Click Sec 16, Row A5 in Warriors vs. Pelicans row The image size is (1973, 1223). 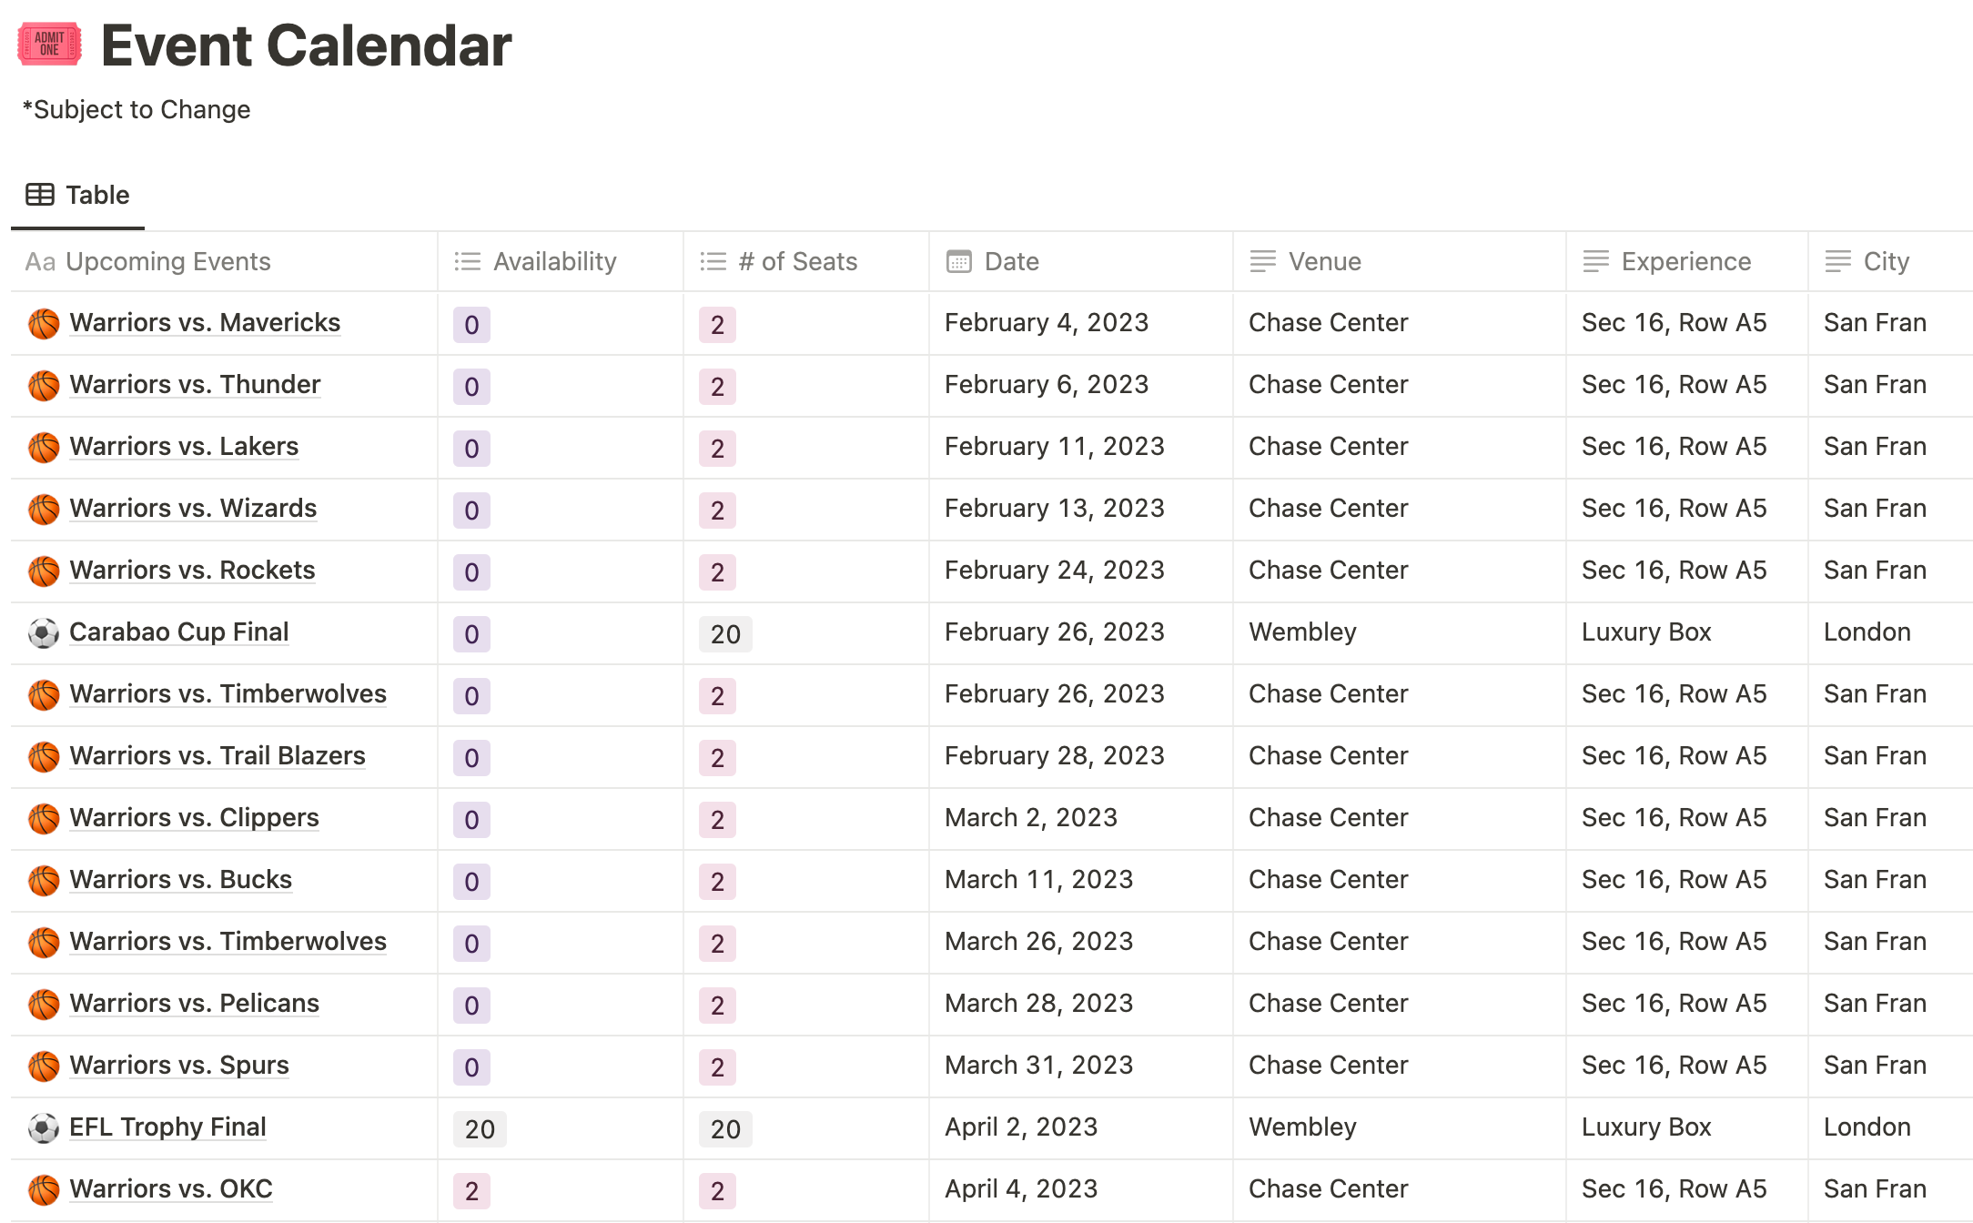[1675, 1003]
